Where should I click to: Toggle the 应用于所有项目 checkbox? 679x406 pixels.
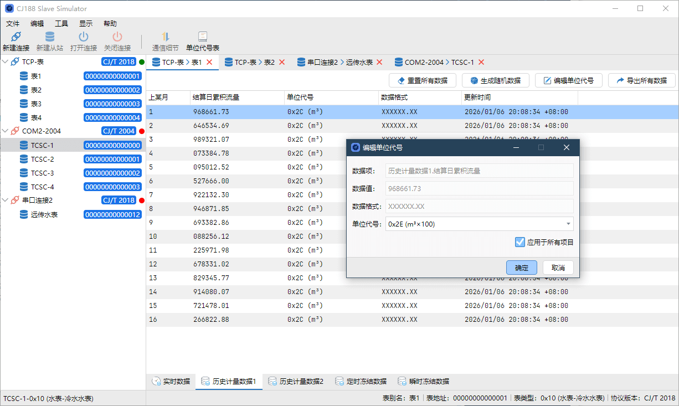(519, 242)
